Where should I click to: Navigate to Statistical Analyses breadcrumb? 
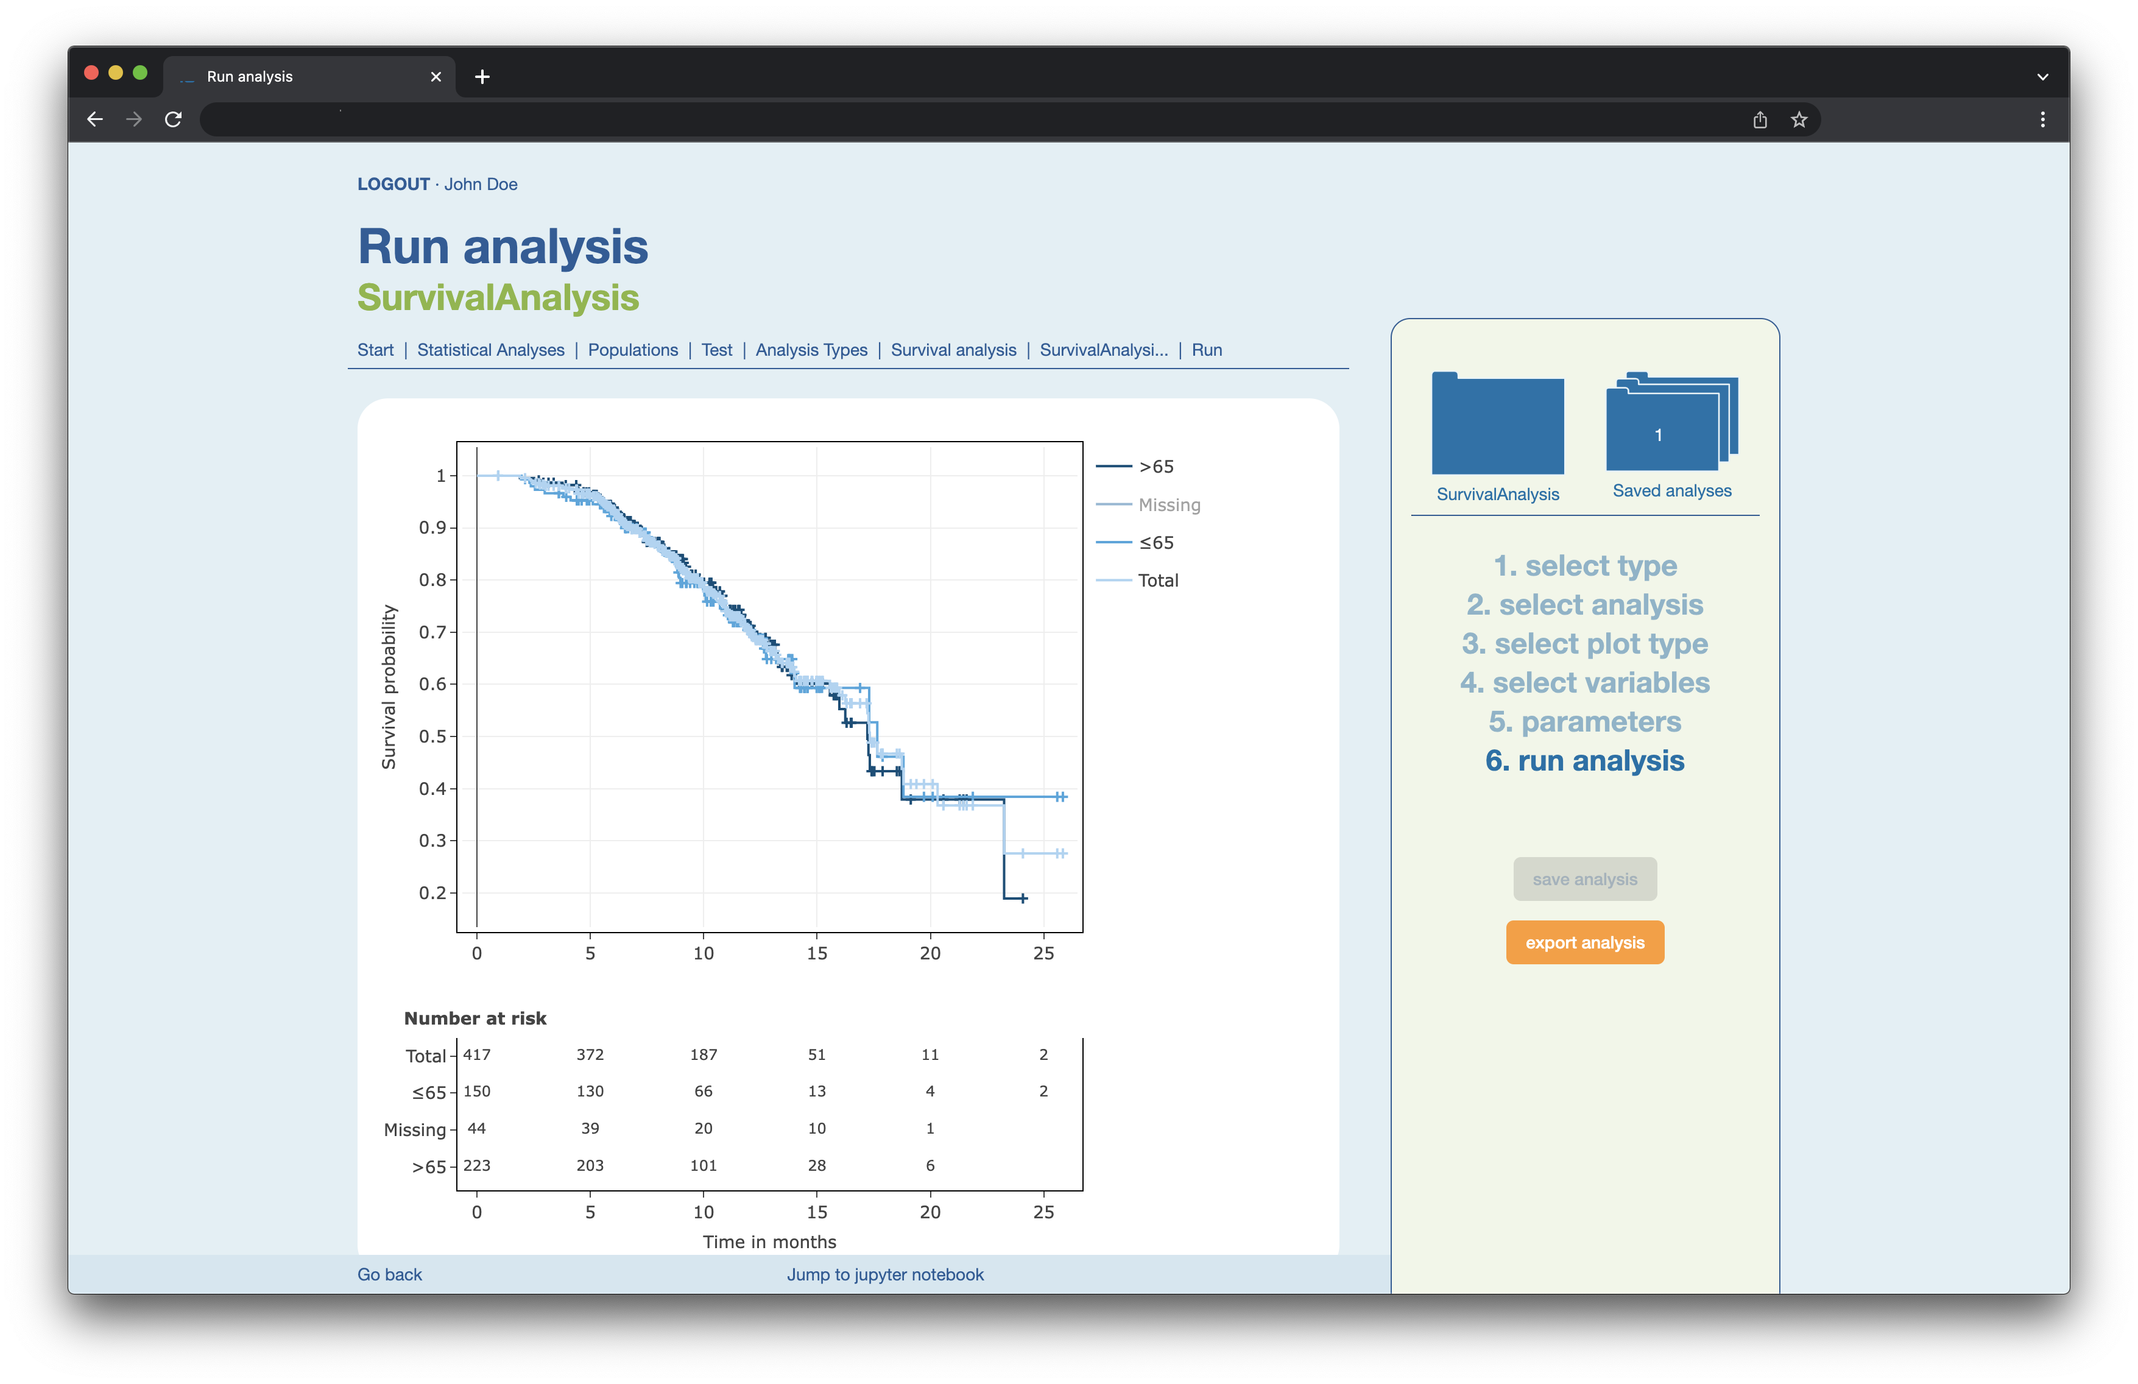490,350
